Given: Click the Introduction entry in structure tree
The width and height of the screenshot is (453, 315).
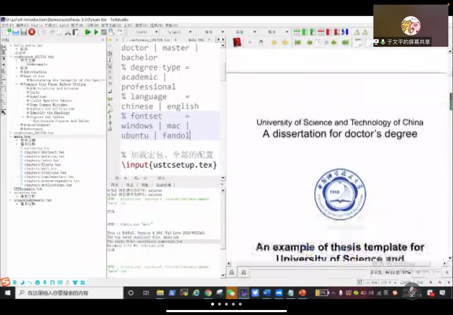Looking at the screenshot, I should 35,72.
